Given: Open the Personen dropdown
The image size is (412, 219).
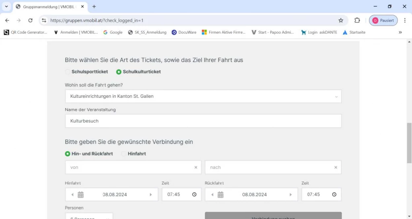Looking at the screenshot, I should [x=89, y=217].
